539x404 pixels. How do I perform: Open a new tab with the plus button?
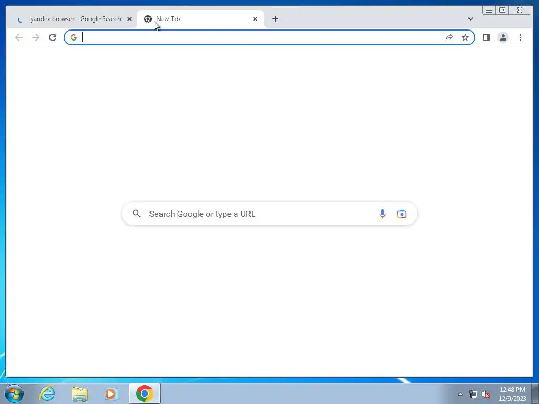[275, 19]
